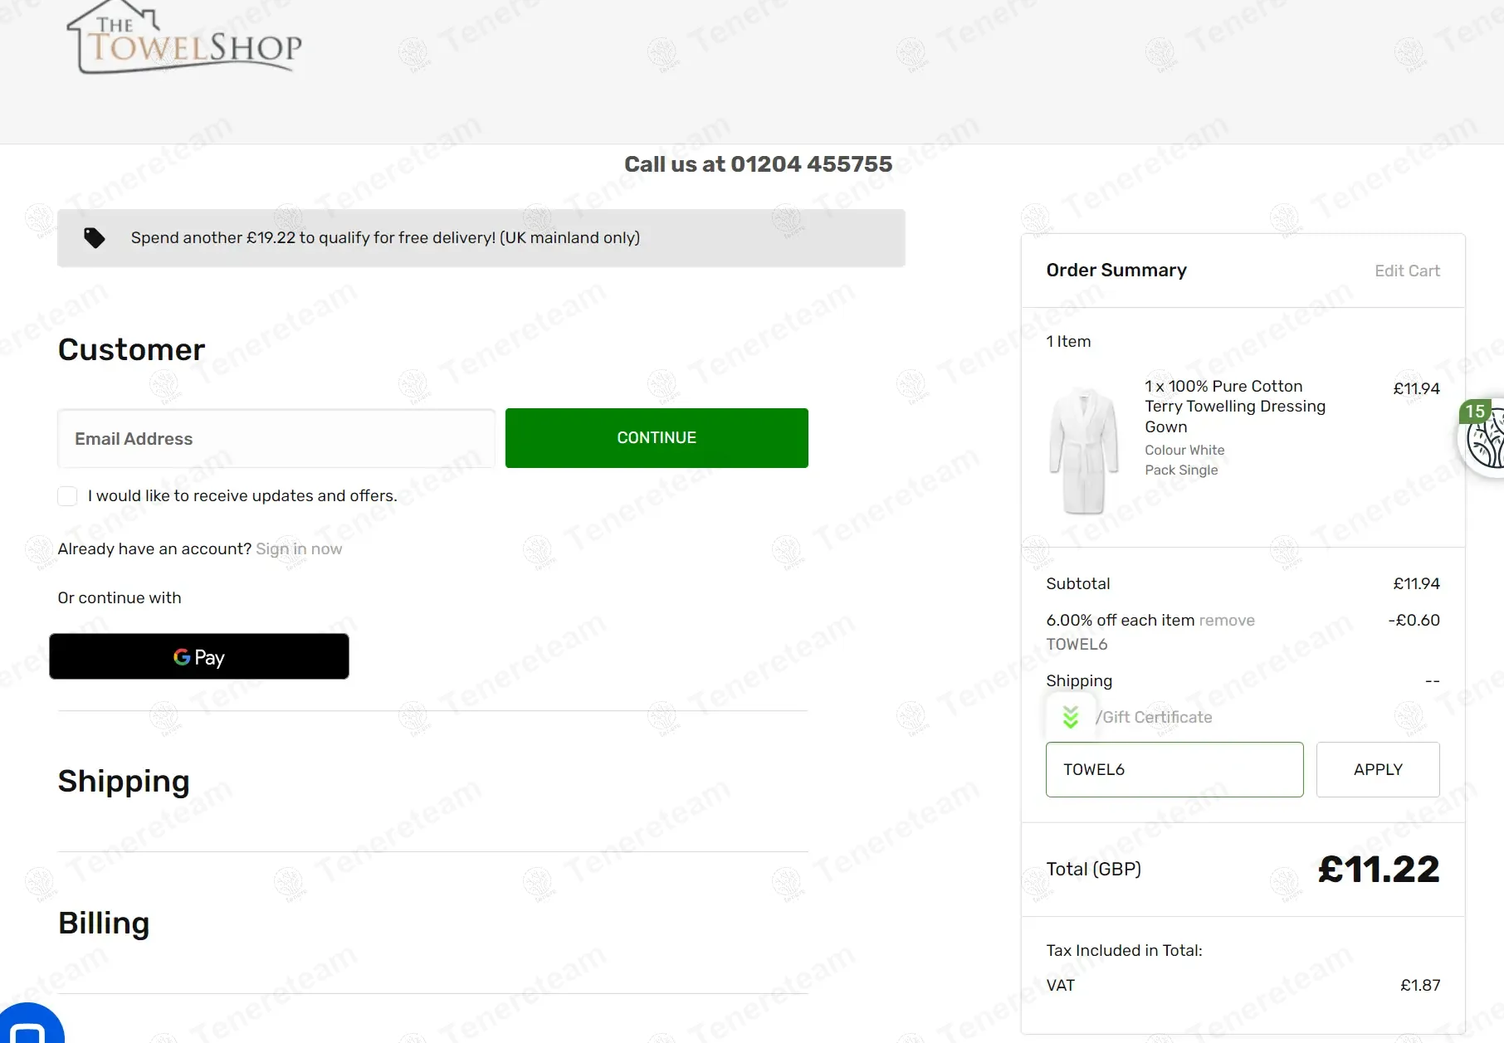Toggle receive updates and offers checkbox

tap(67, 496)
